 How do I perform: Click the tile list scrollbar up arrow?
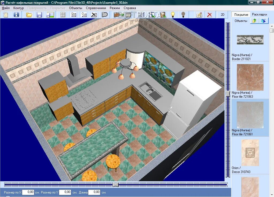272,26
